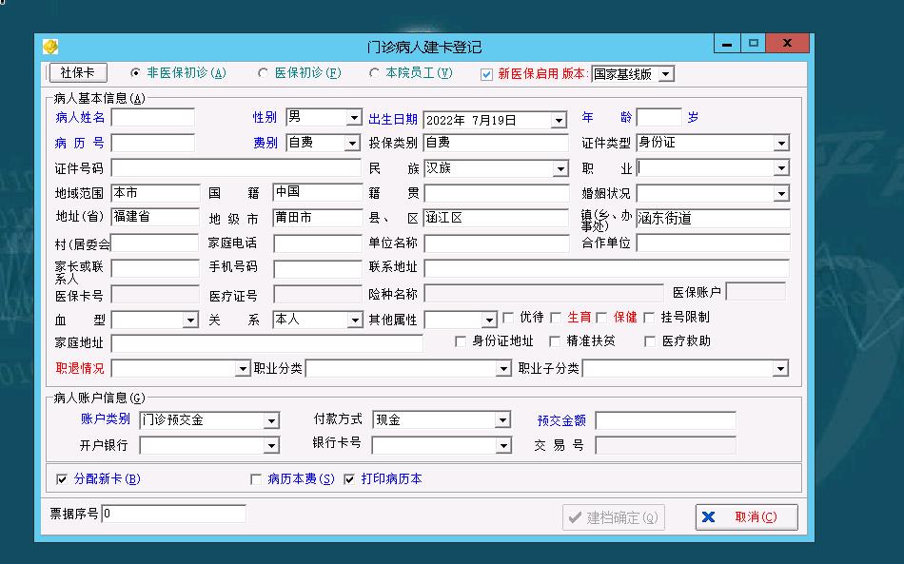This screenshot has height=564, width=904.
Task: Open the 证件类型 dropdown
Action: (781, 143)
